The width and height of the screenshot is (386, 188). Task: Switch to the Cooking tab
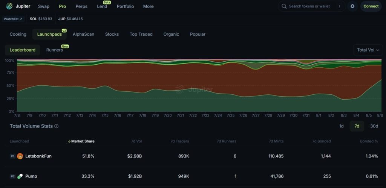[18, 34]
